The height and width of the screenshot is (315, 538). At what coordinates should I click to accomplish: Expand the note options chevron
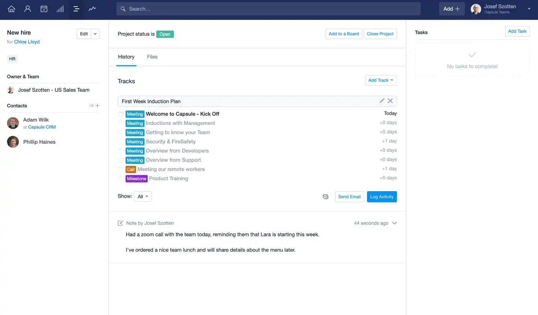(x=394, y=223)
